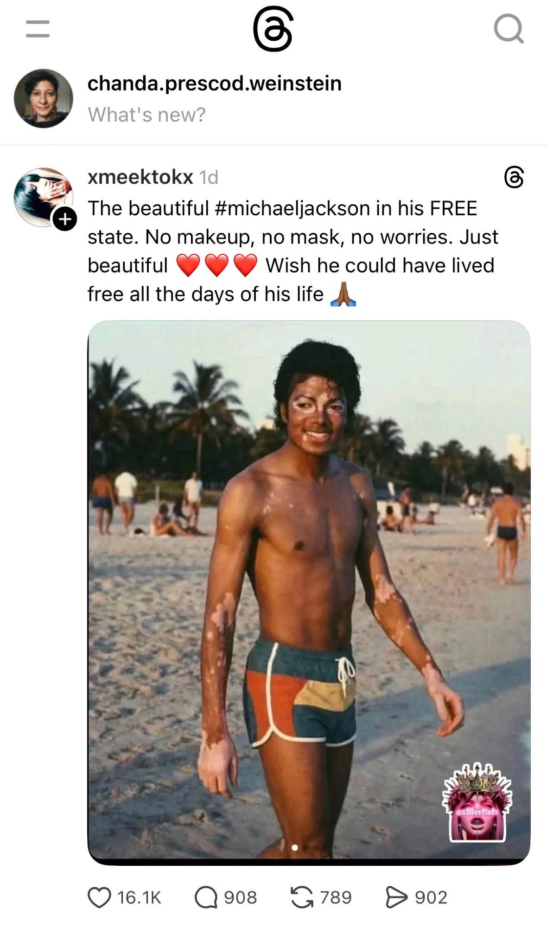
Task: Tap the 16.1K likes count
Action: pos(139,897)
